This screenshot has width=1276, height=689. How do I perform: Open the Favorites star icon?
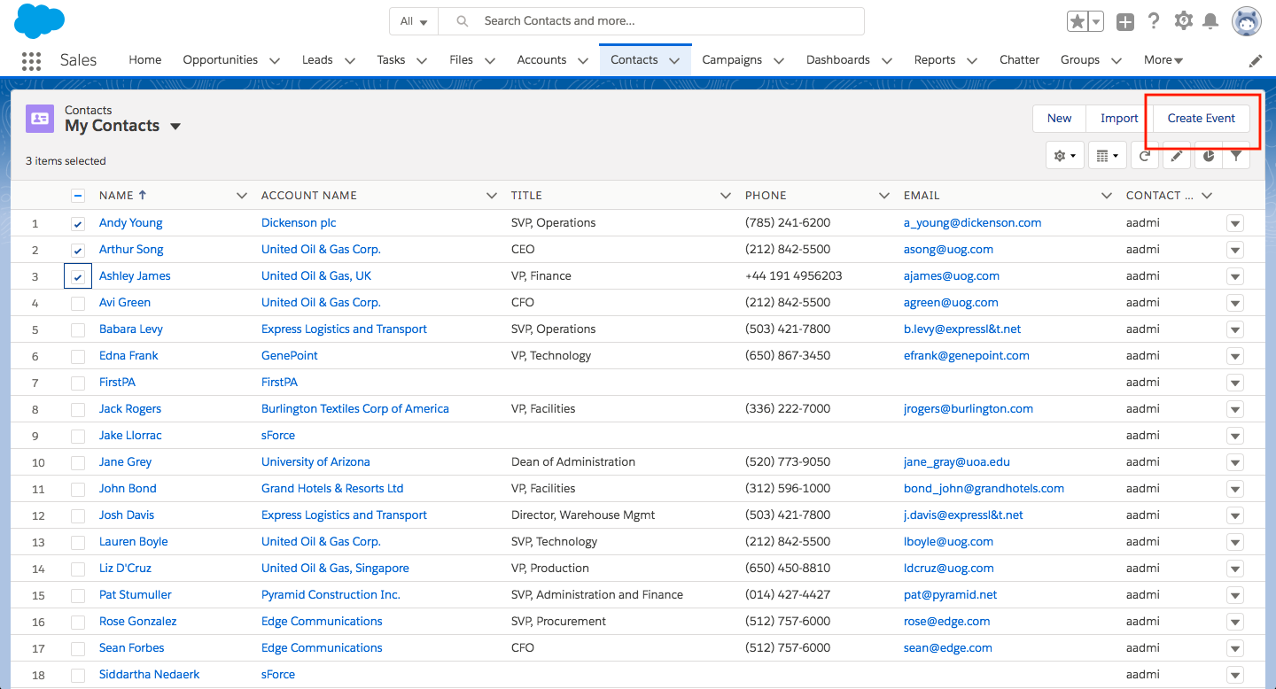pyautogui.click(x=1077, y=22)
